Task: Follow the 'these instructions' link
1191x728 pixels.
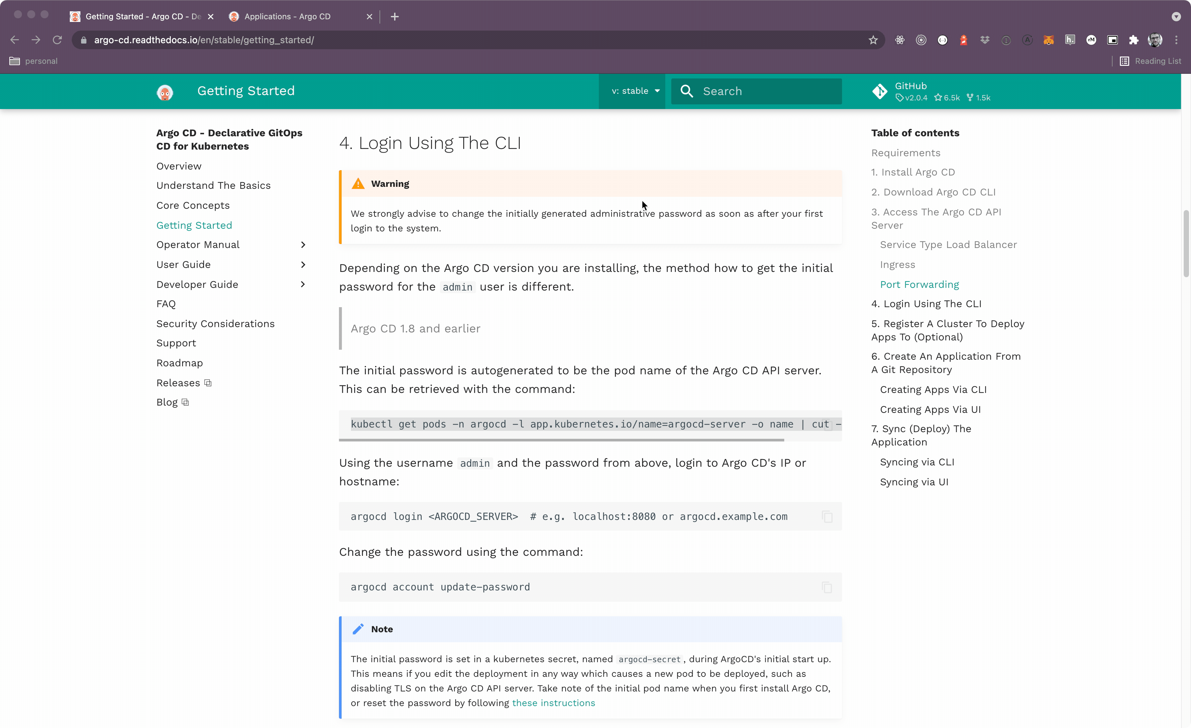Action: click(553, 703)
